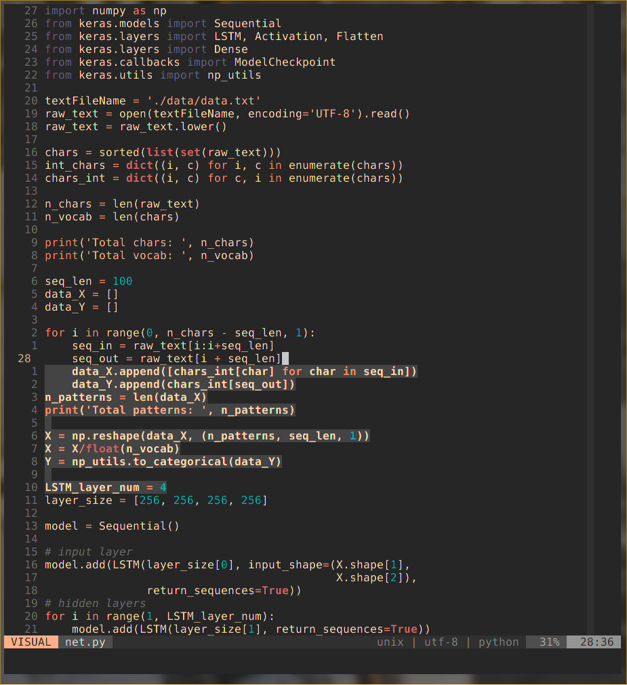627x685 pixels.
Task: Click 'chars_int = dict' assignment line
Action: (224, 178)
